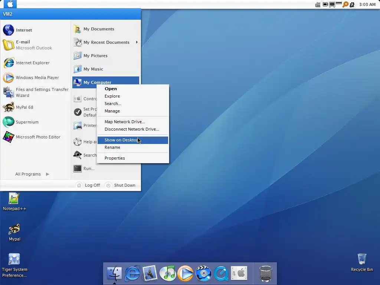The height and width of the screenshot is (285, 380).
Task: Click the keyboard tray icon
Action: (318, 4)
